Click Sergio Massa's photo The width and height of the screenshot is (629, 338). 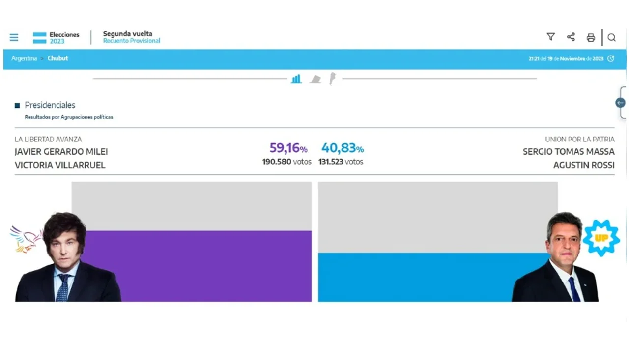pos(556,257)
